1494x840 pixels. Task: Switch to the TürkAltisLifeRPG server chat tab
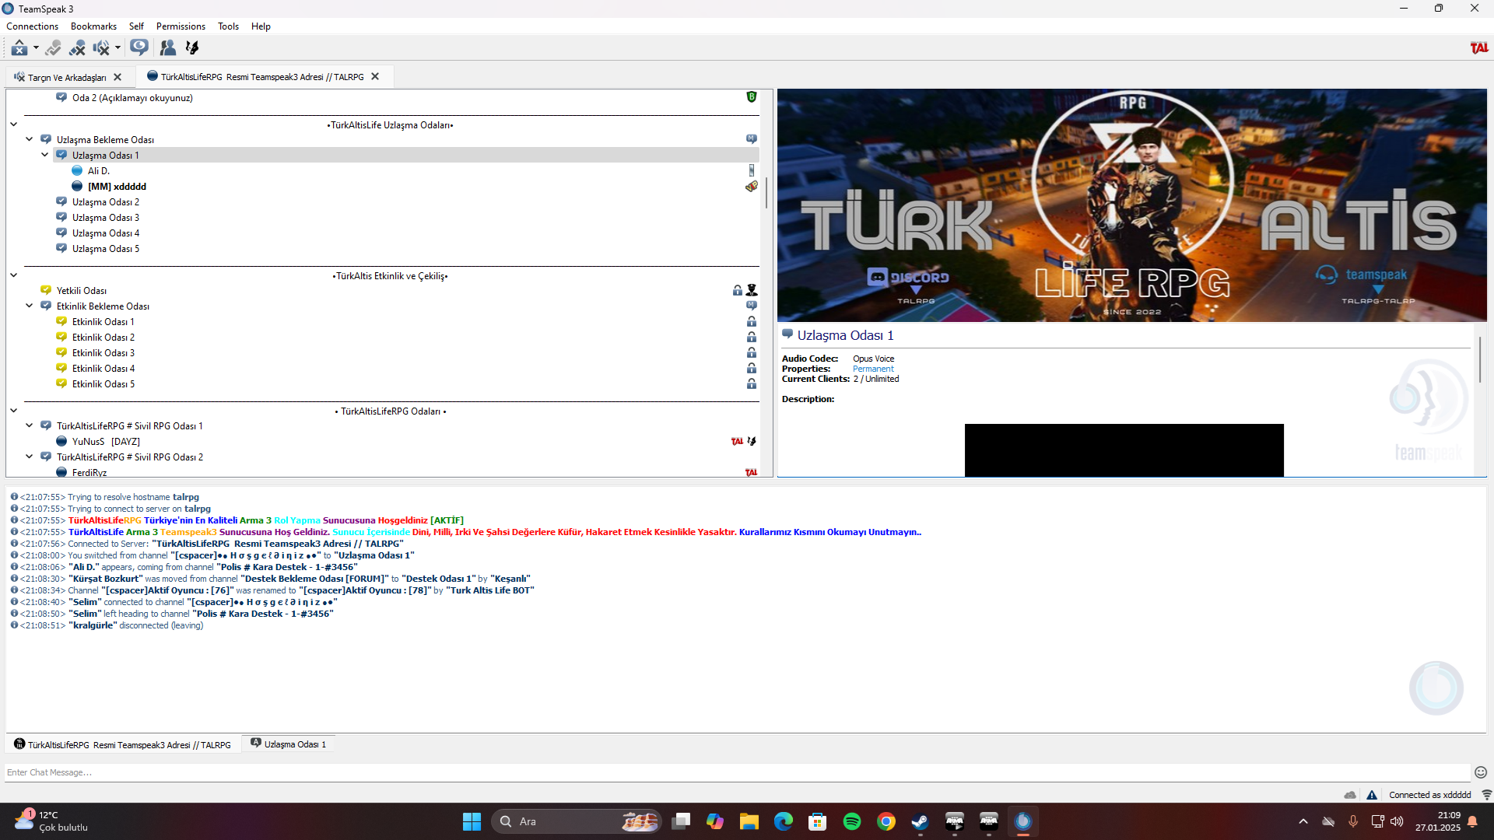(x=123, y=745)
